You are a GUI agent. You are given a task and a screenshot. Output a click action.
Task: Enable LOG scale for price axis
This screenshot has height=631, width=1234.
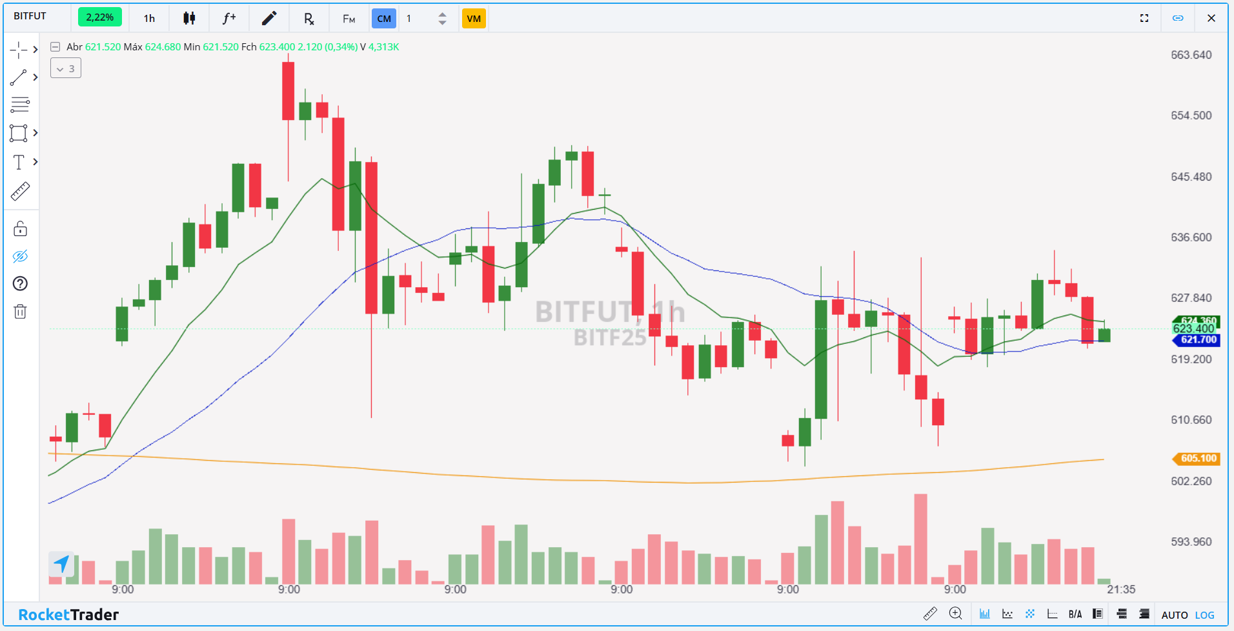click(1204, 615)
